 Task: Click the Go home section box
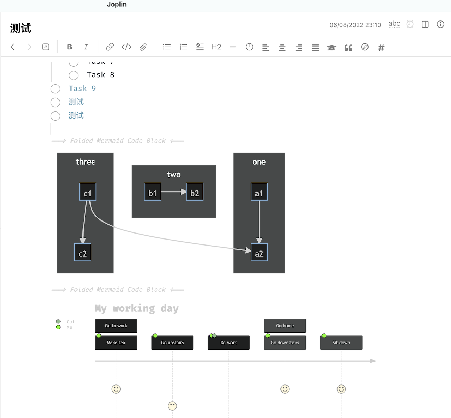[285, 326]
